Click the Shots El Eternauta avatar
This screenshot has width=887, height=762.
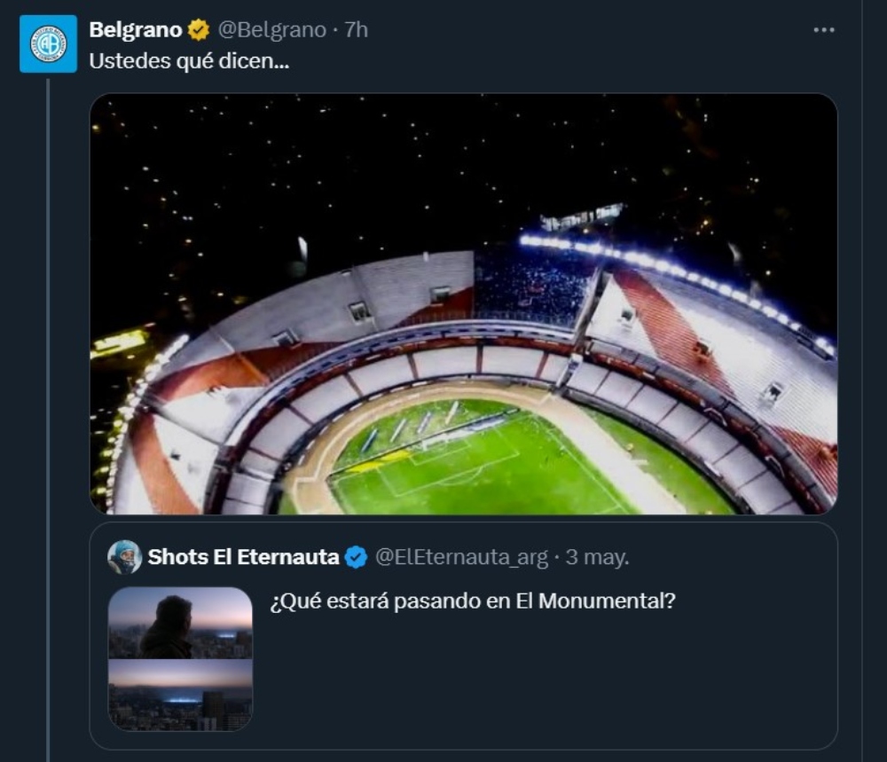click(124, 557)
